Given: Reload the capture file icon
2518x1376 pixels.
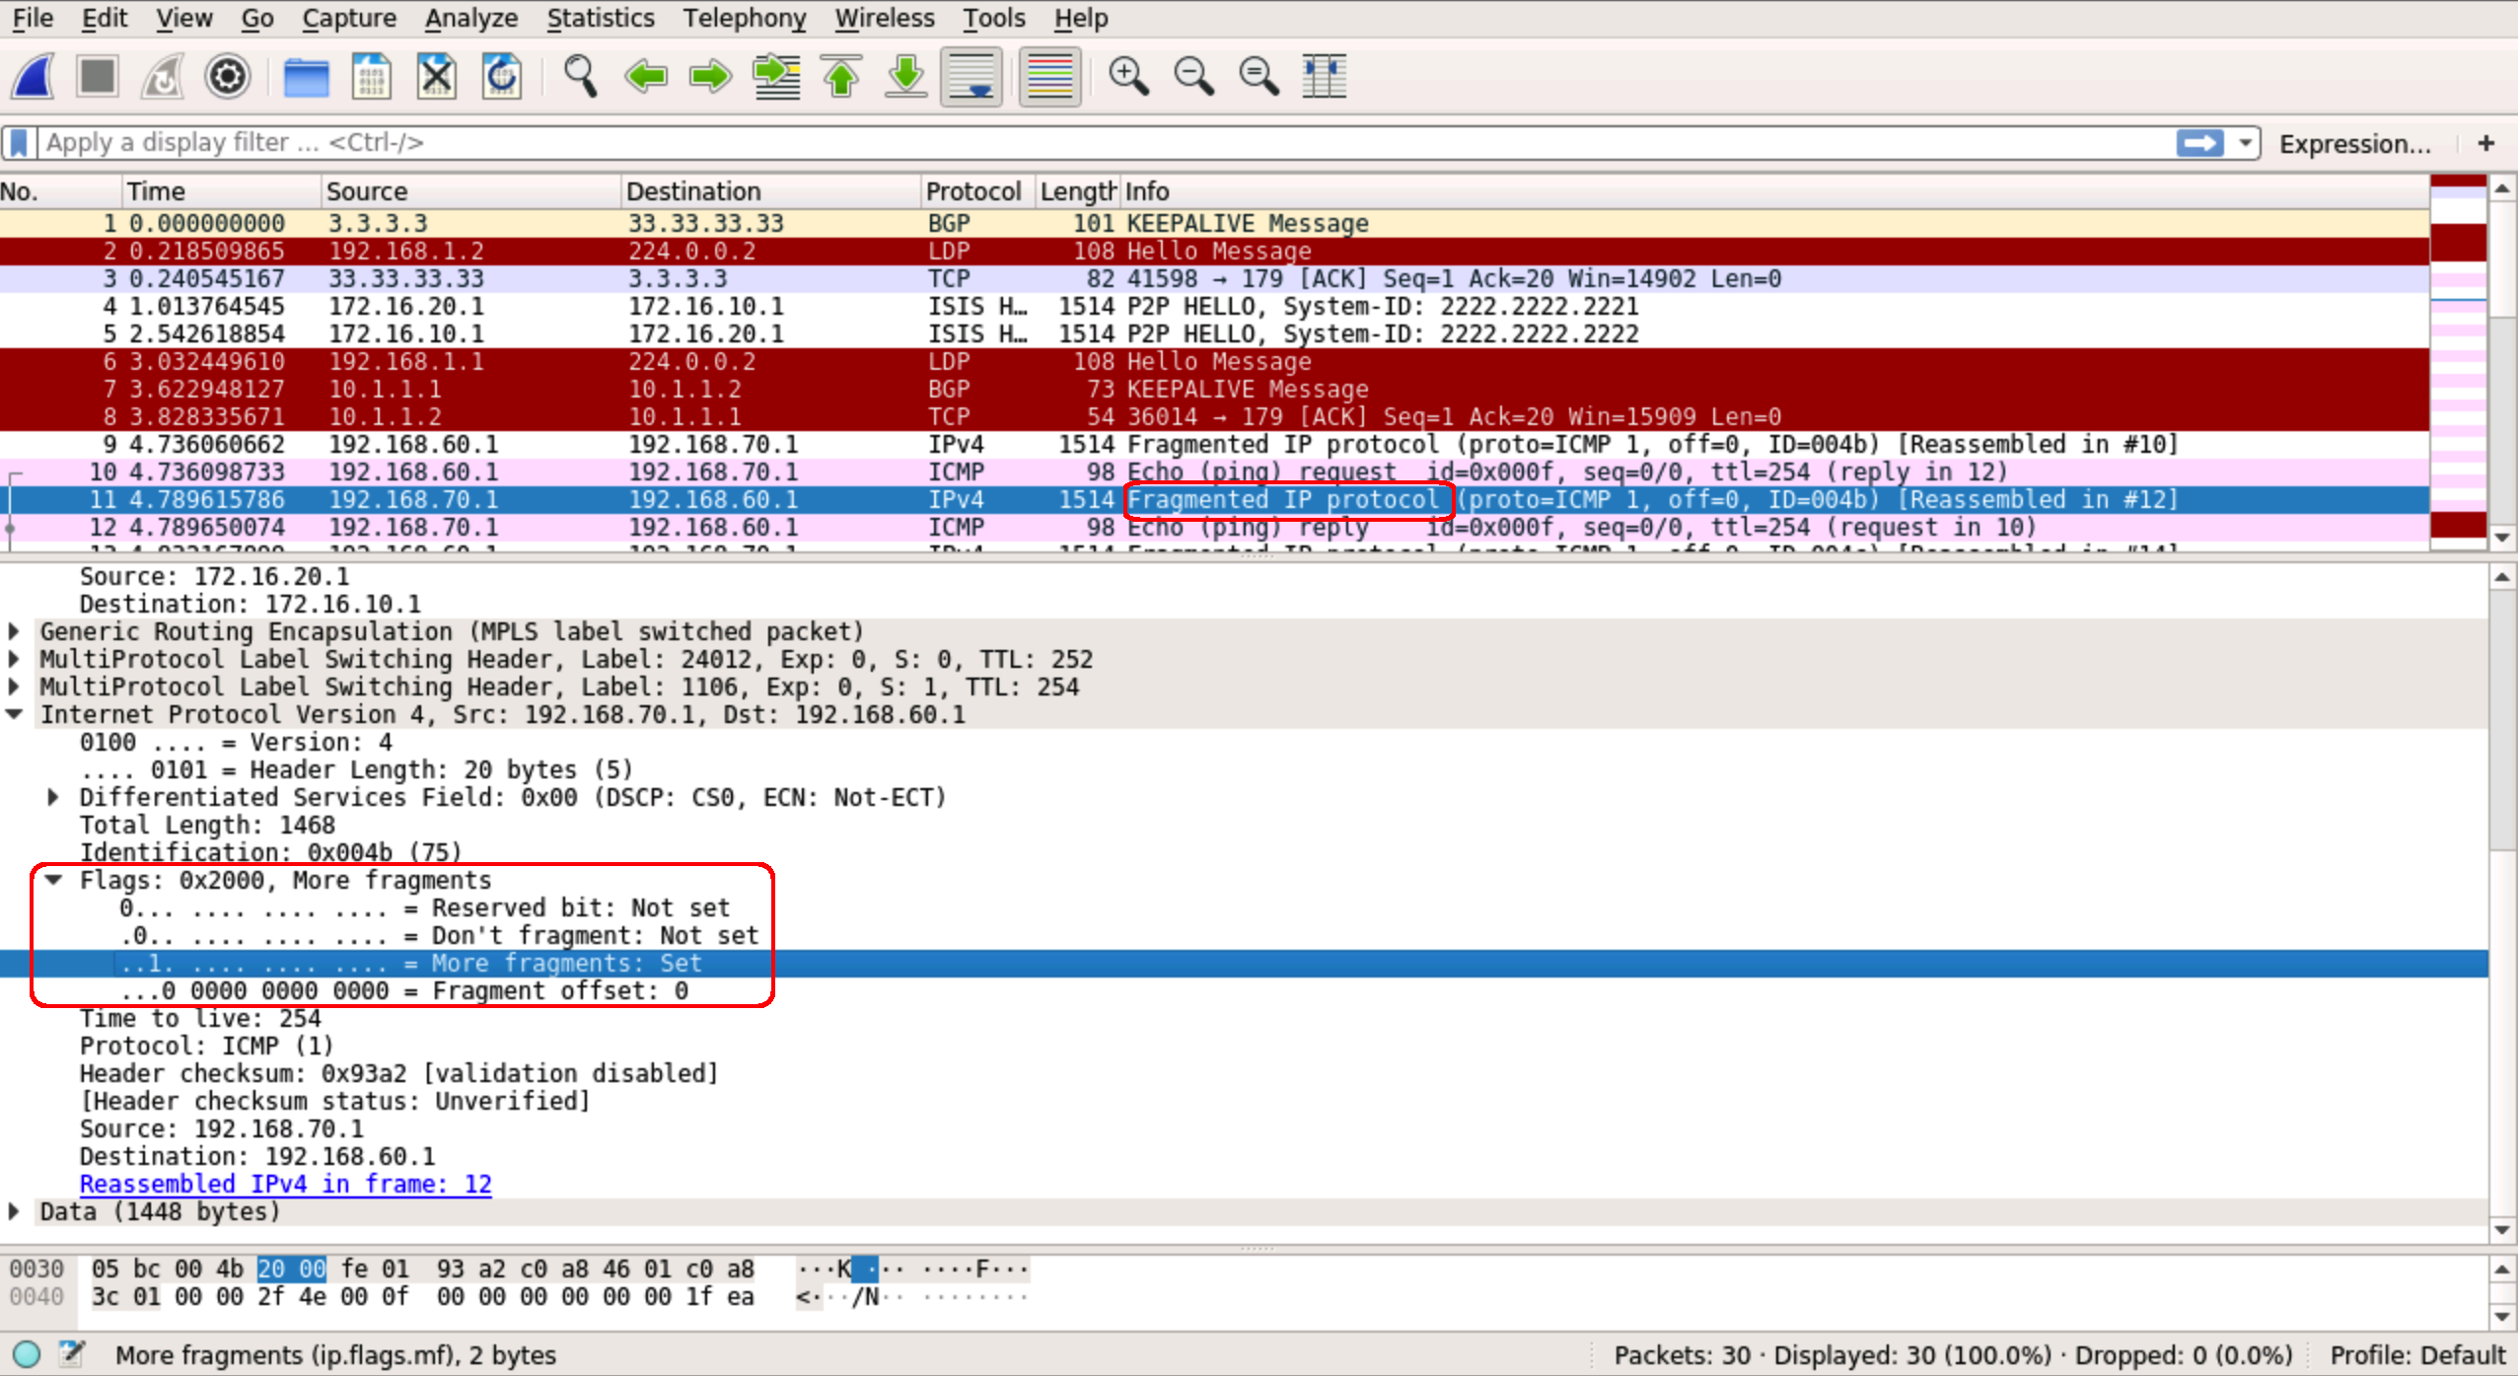Looking at the screenshot, I should pyautogui.click(x=501, y=77).
